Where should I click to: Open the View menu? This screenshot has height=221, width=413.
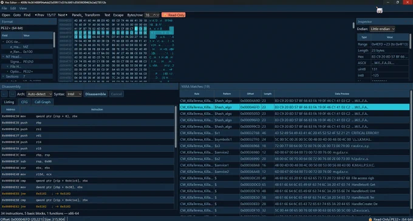pos(23,8)
